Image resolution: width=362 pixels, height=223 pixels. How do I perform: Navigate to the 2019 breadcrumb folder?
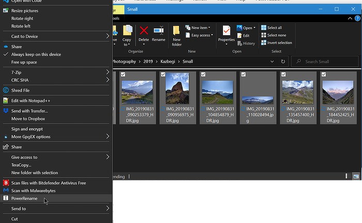[x=148, y=62]
